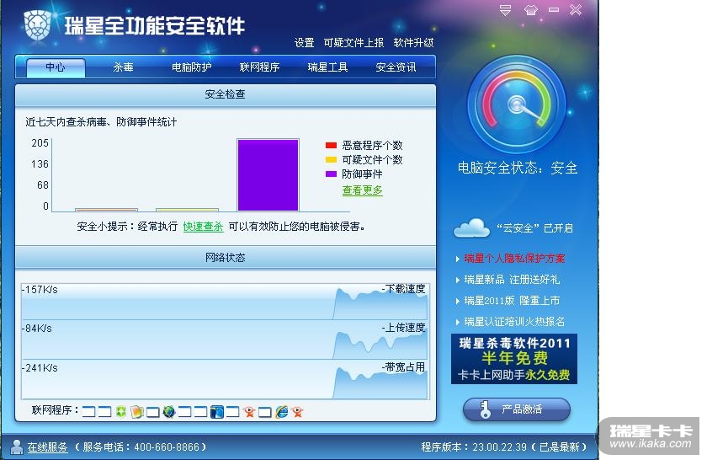
Task: Click the orange document program icon
Action: (x=137, y=412)
